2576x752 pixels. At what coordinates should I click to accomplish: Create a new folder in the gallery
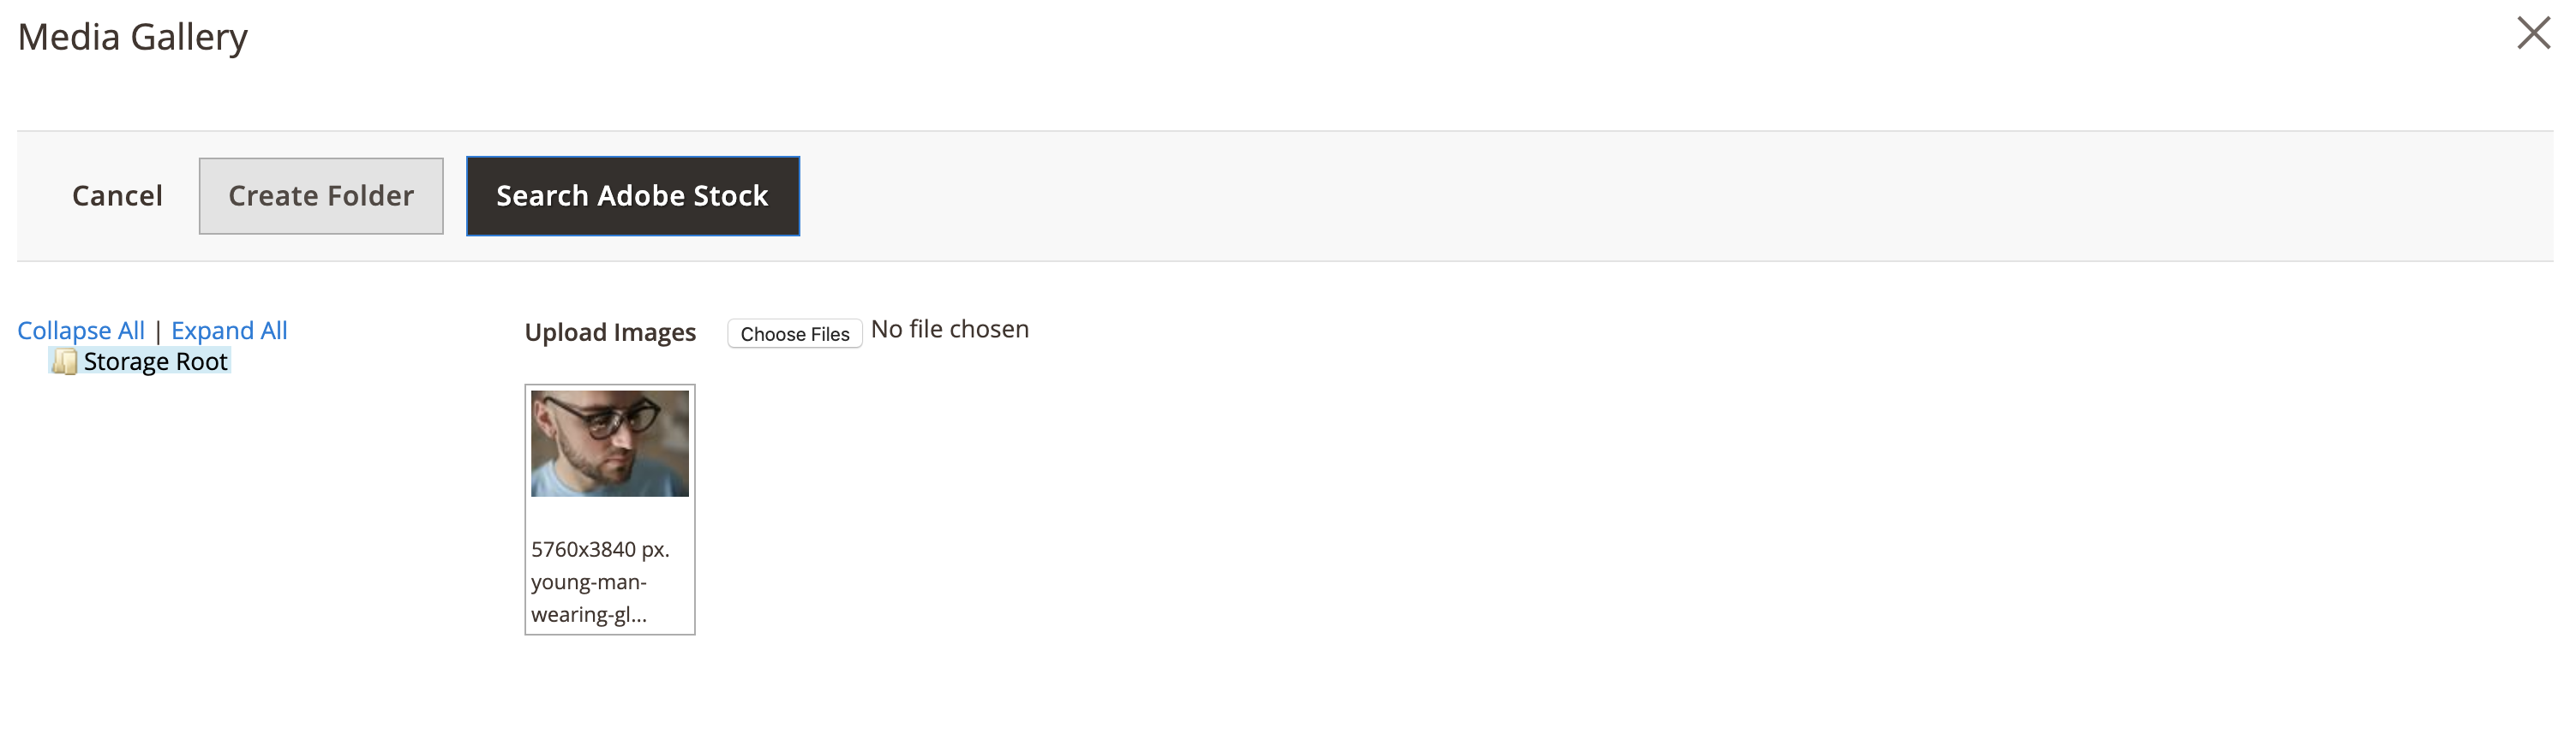coord(320,196)
